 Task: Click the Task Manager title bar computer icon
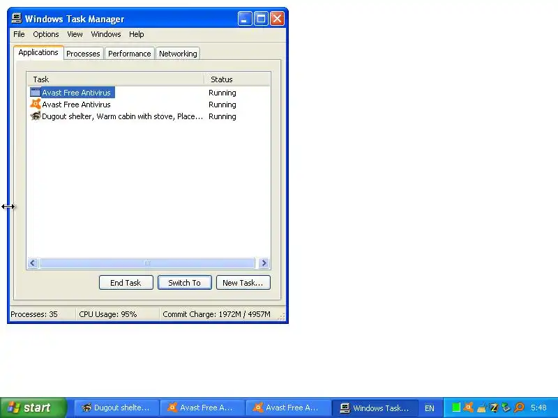click(16, 18)
